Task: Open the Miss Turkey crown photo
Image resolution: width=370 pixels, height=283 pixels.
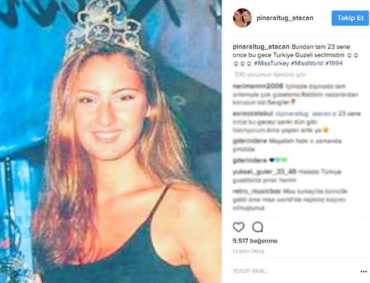Action: 110,141
